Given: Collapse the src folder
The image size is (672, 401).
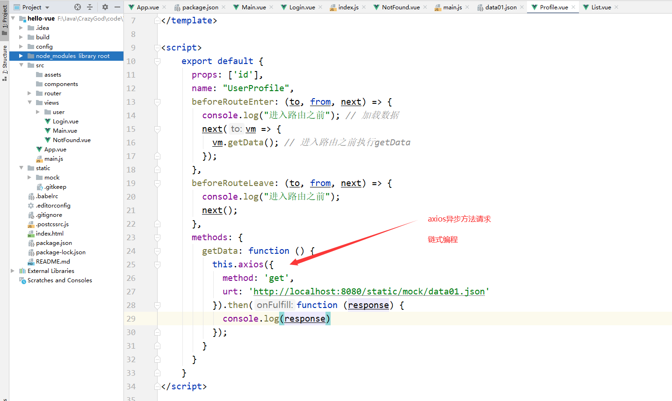Looking at the screenshot, I should click(x=21, y=65).
